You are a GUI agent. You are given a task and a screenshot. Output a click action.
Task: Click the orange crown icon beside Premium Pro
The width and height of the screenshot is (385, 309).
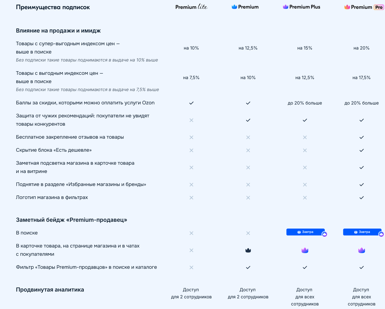coord(347,7)
